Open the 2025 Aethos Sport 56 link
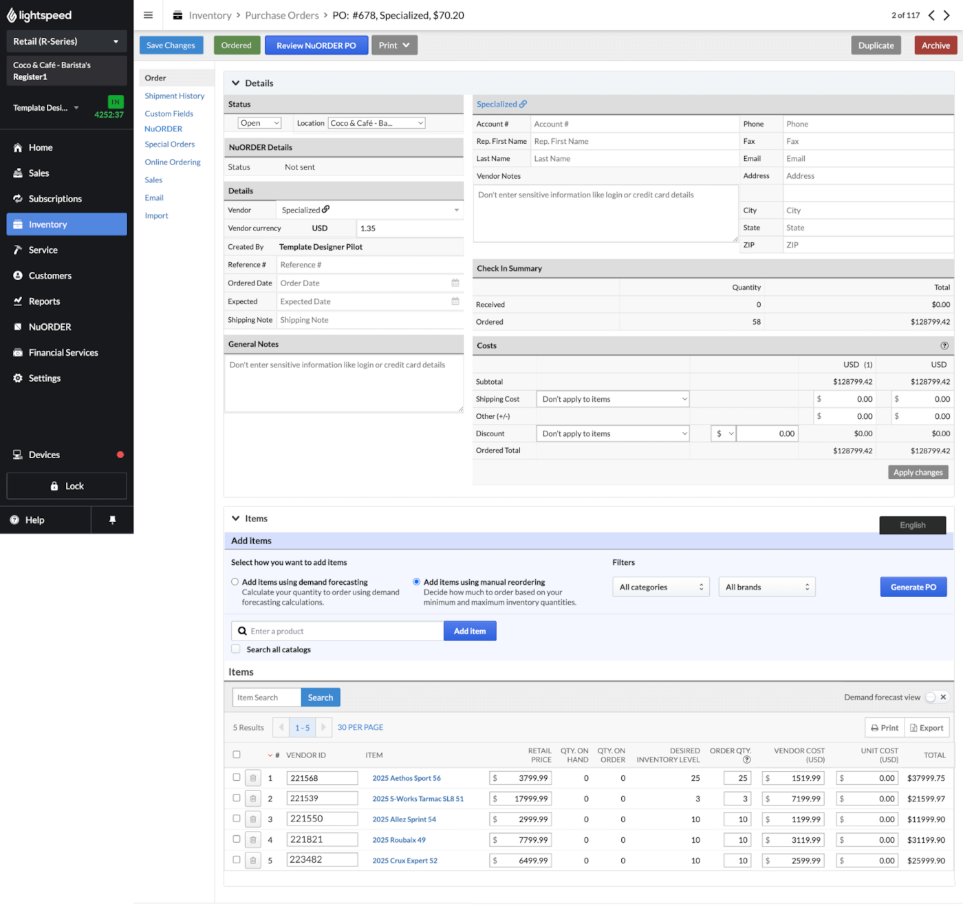Screen dimensions: 963x915 [x=407, y=778]
